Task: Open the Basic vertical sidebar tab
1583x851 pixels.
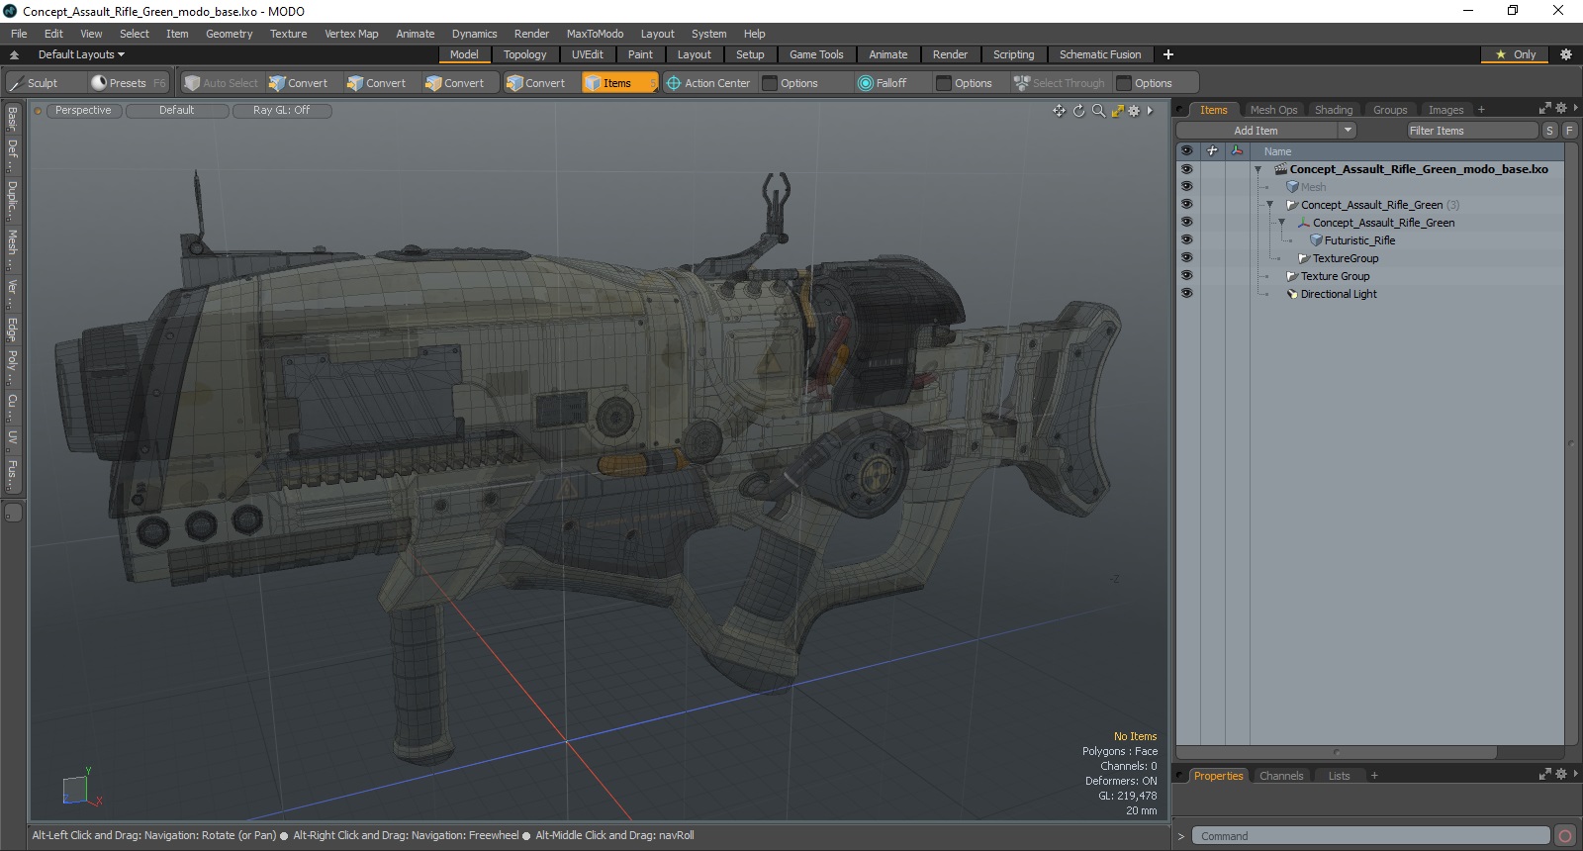Action: (x=12, y=119)
